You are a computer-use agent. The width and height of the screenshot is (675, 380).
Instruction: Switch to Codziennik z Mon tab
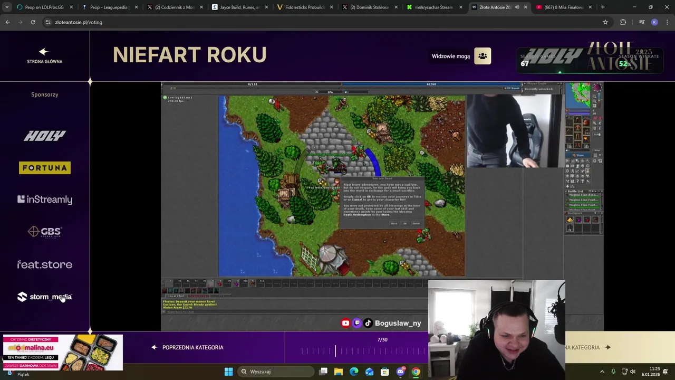tap(175, 7)
